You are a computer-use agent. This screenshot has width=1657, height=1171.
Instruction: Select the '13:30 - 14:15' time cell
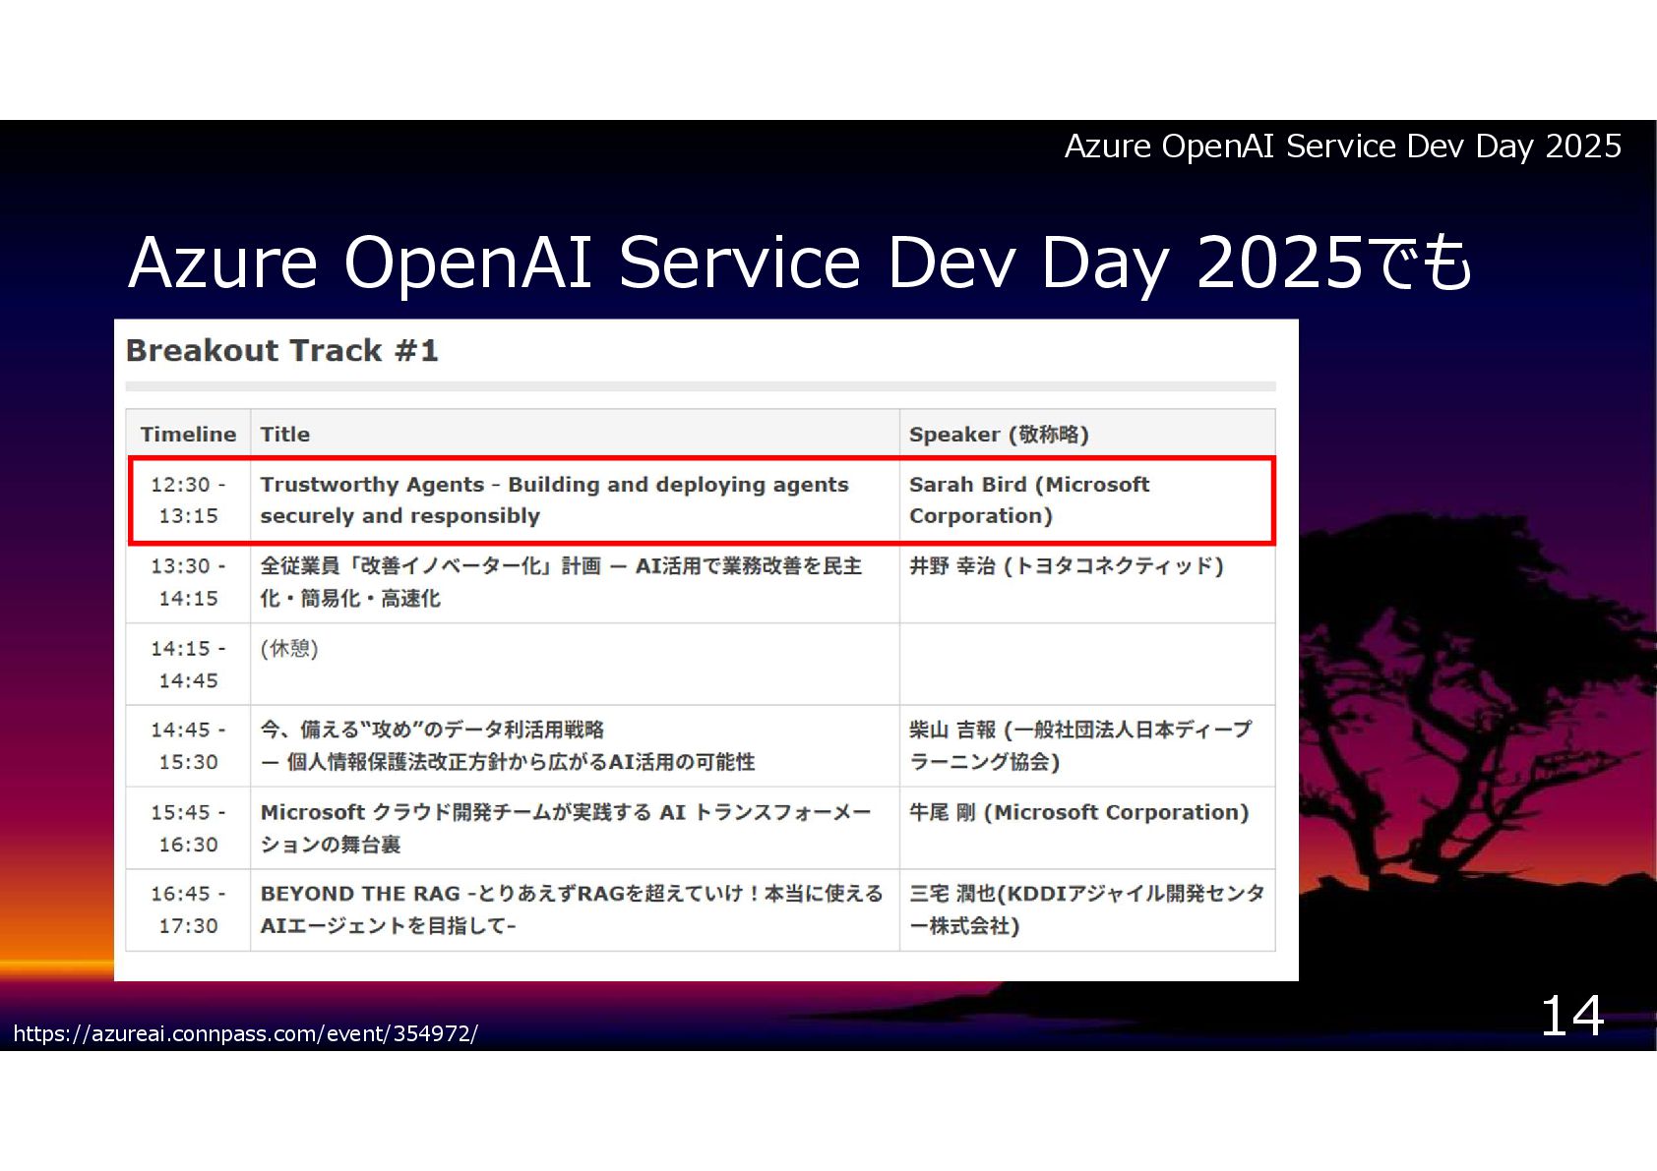[188, 582]
